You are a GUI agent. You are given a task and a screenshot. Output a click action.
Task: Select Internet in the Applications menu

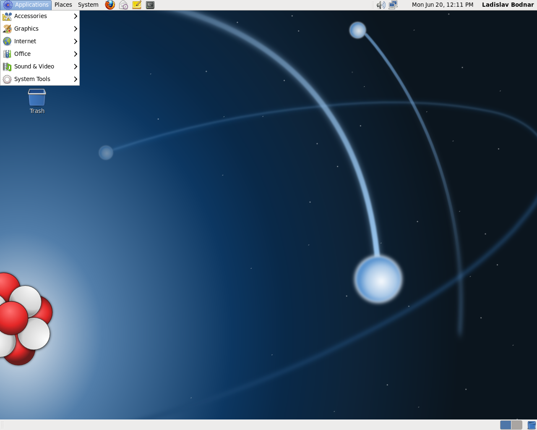25,41
